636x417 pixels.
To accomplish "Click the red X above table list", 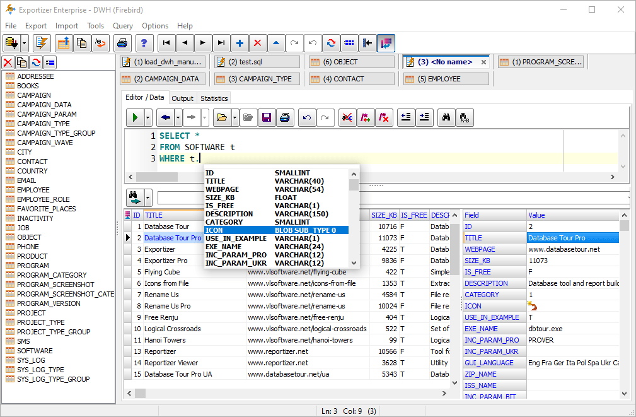I will click(x=8, y=62).
